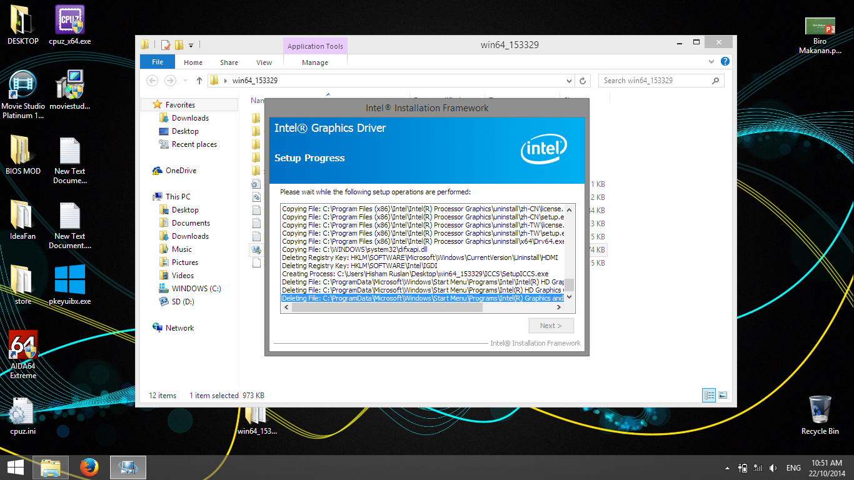This screenshot has height=480, width=854.
Task: Click the address bar showing win64_153329
Action: click(x=386, y=81)
